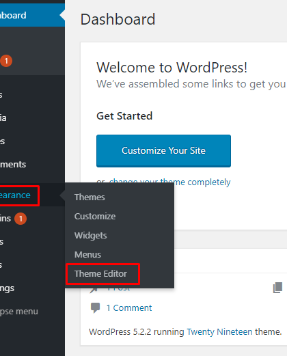287x356 pixels.
Task: Click the updates count badge under Dashboard
Action: tap(6, 61)
